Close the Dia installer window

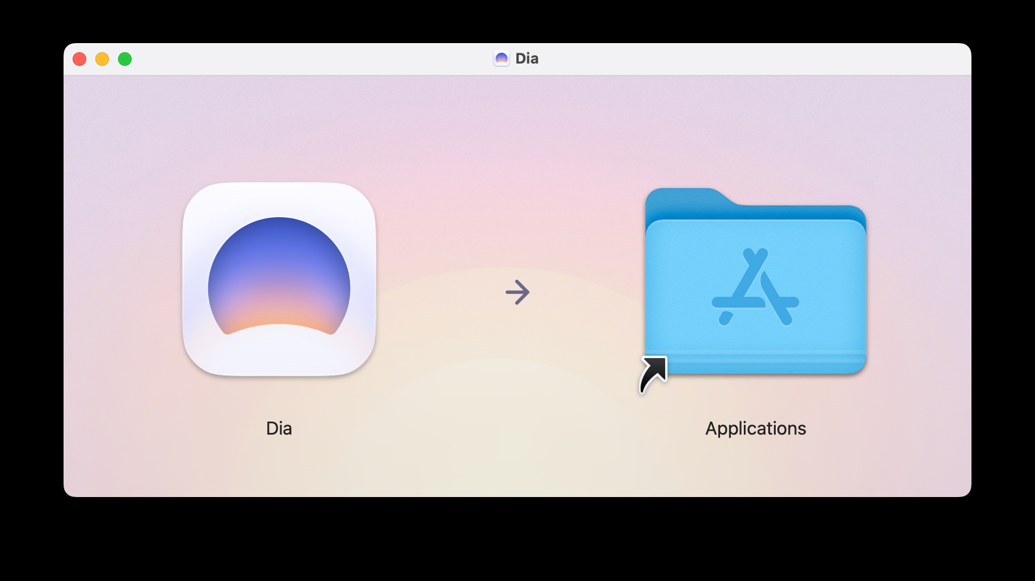pos(79,59)
